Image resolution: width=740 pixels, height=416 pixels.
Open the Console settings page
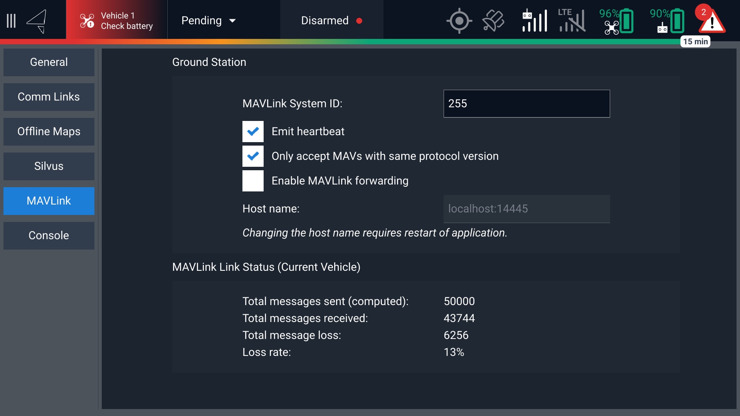49,236
